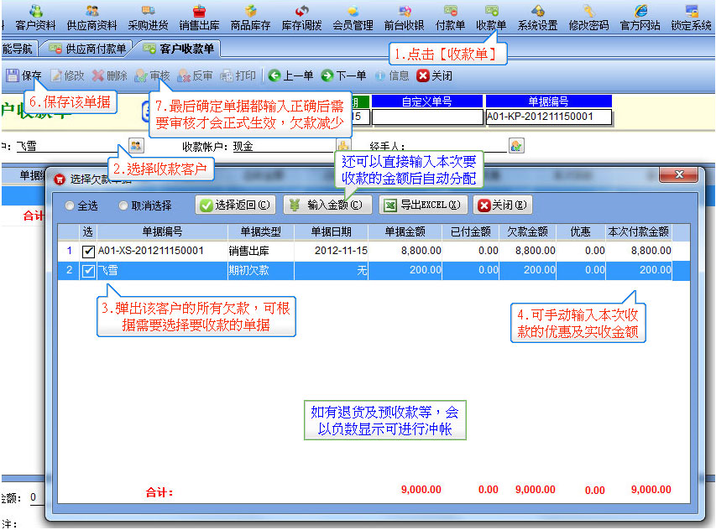Toggle the checkbox on the 飞雪 row
The image size is (716, 530).
[x=88, y=271]
